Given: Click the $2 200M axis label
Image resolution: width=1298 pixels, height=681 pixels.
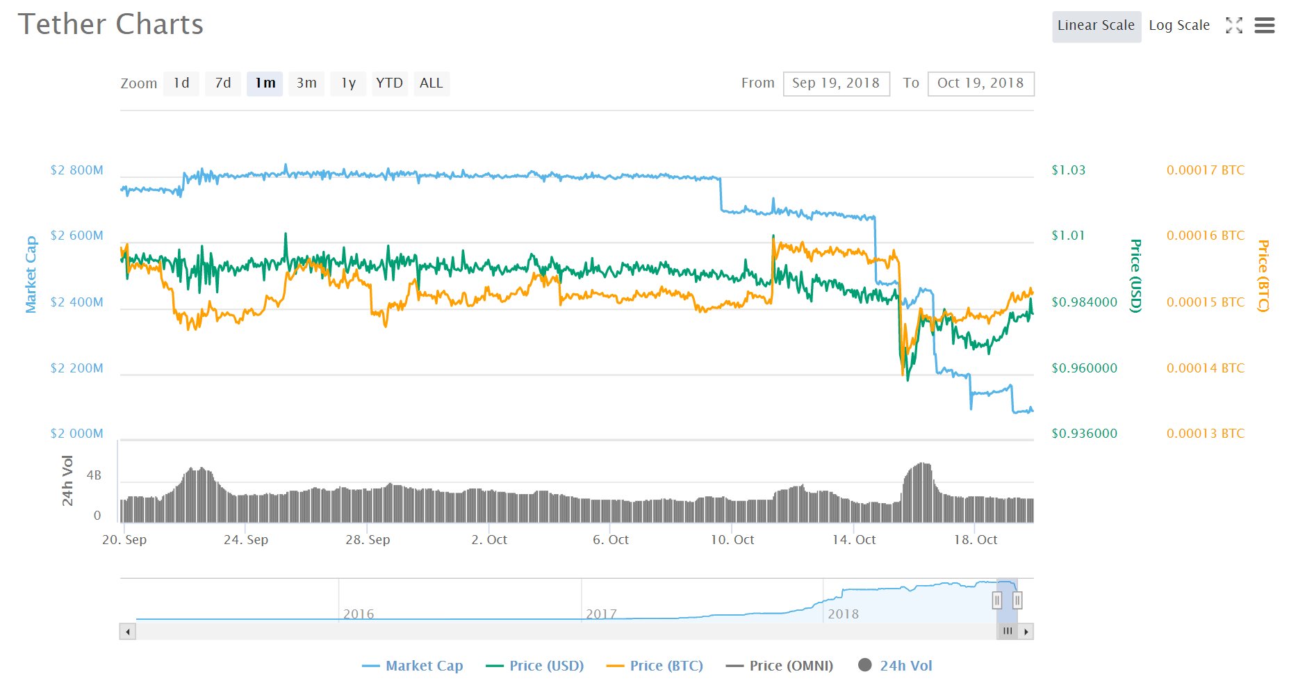Looking at the screenshot, I should [x=76, y=368].
